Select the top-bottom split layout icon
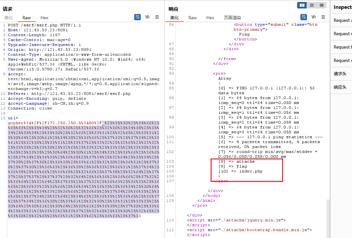Viewport: 352px width, 238px height. [x=312, y=5]
